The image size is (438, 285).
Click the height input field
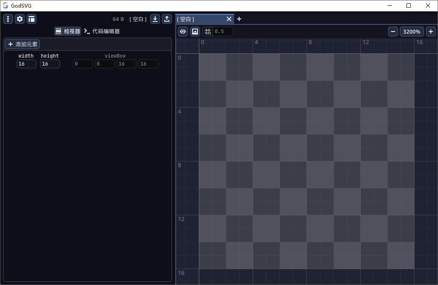click(50, 64)
